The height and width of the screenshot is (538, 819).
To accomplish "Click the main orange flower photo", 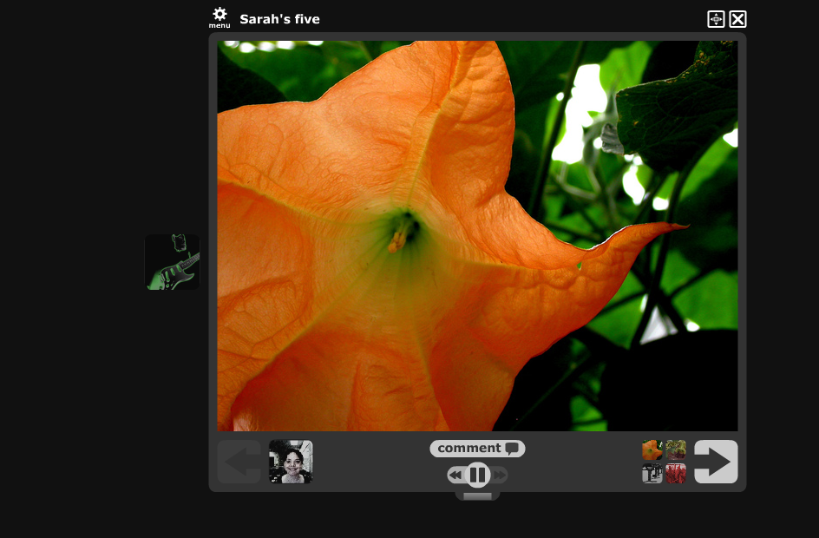I will (x=477, y=236).
